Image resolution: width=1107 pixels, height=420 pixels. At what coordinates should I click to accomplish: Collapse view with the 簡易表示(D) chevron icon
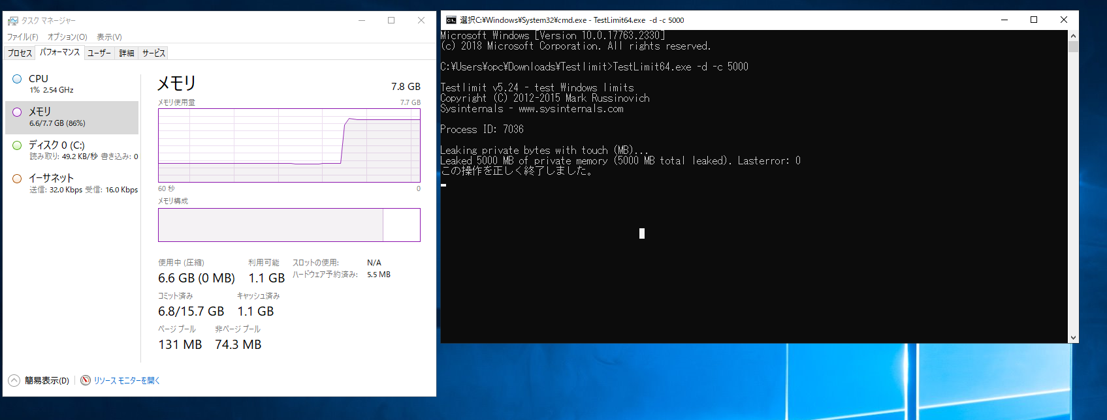coord(14,380)
